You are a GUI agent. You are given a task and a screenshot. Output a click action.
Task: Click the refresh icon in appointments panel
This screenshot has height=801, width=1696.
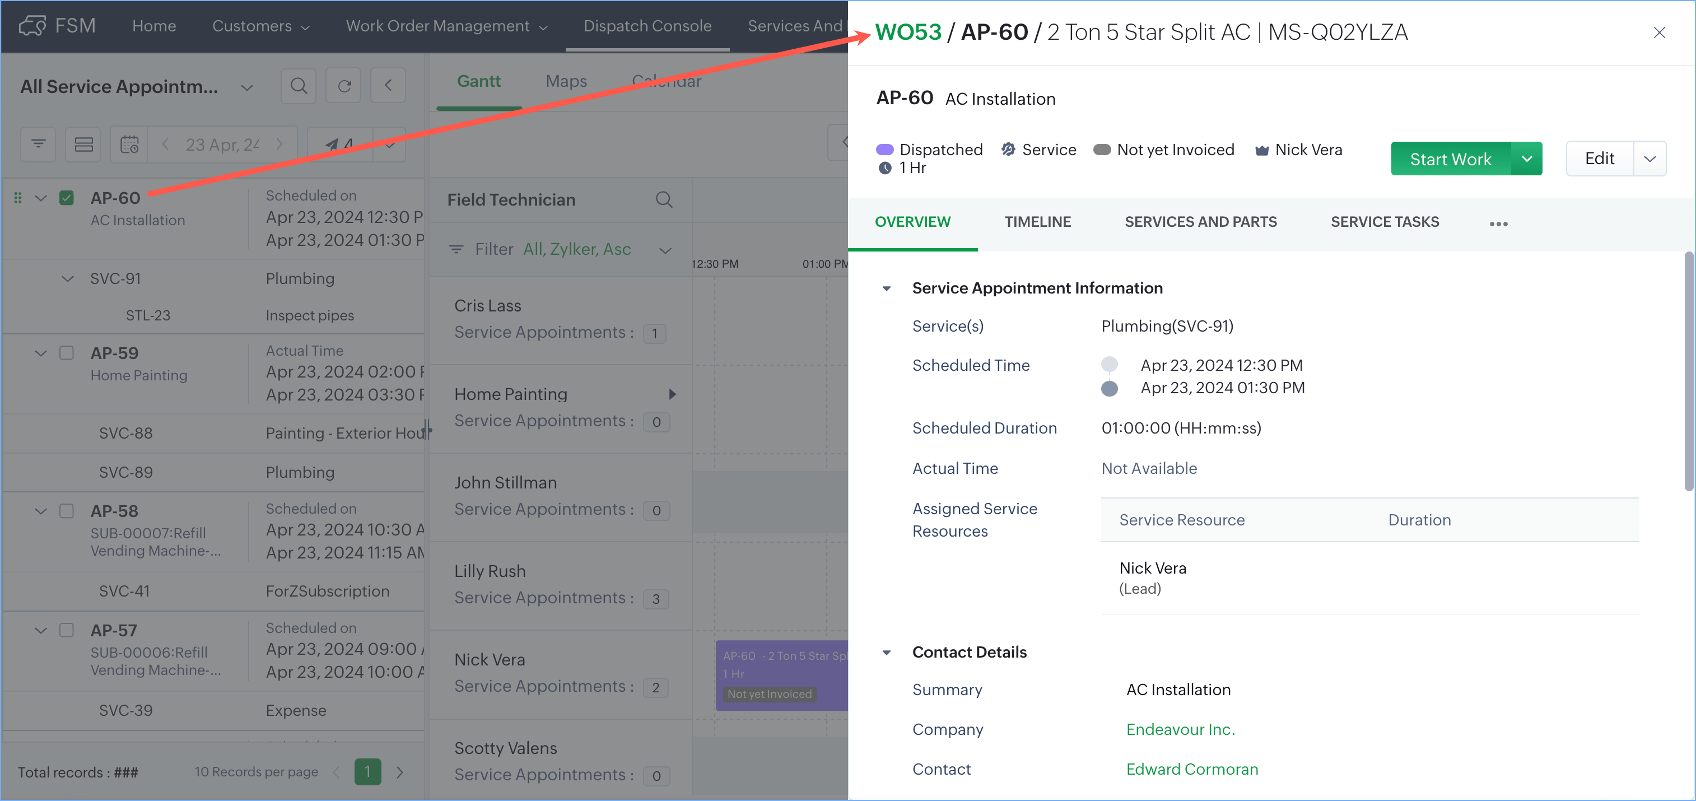click(344, 86)
